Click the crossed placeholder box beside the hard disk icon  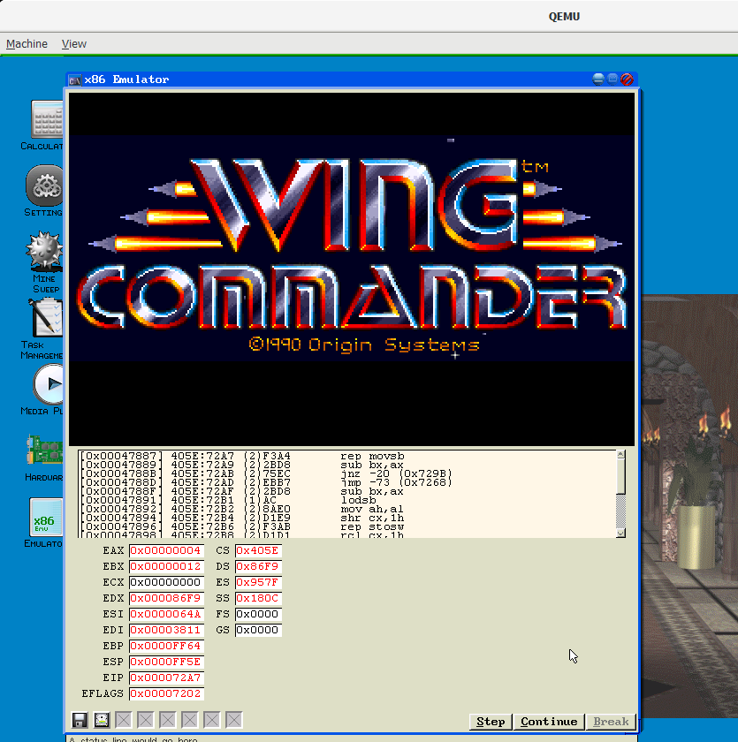point(124,720)
